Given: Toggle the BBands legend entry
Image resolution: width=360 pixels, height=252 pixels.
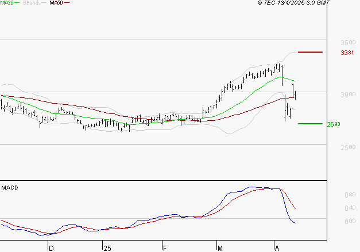Looking at the screenshot, I should [x=30, y=3].
